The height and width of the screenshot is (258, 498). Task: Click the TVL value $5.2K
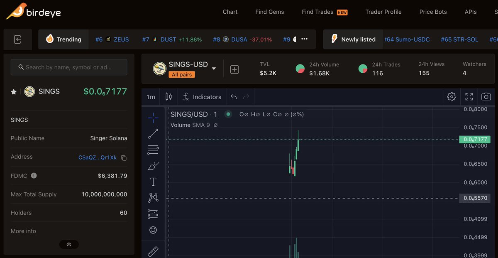click(x=268, y=73)
